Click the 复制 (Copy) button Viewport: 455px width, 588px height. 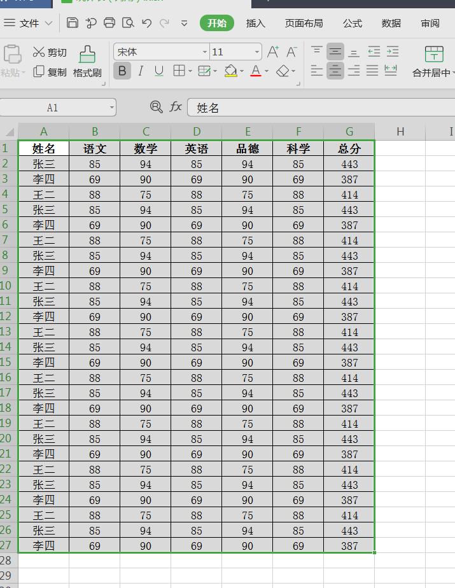point(50,72)
